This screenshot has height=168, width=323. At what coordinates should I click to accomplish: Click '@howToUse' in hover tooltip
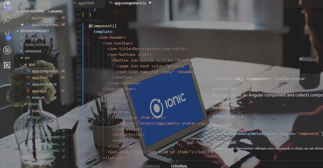click(224, 116)
